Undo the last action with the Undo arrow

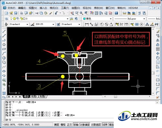coord(56,13)
